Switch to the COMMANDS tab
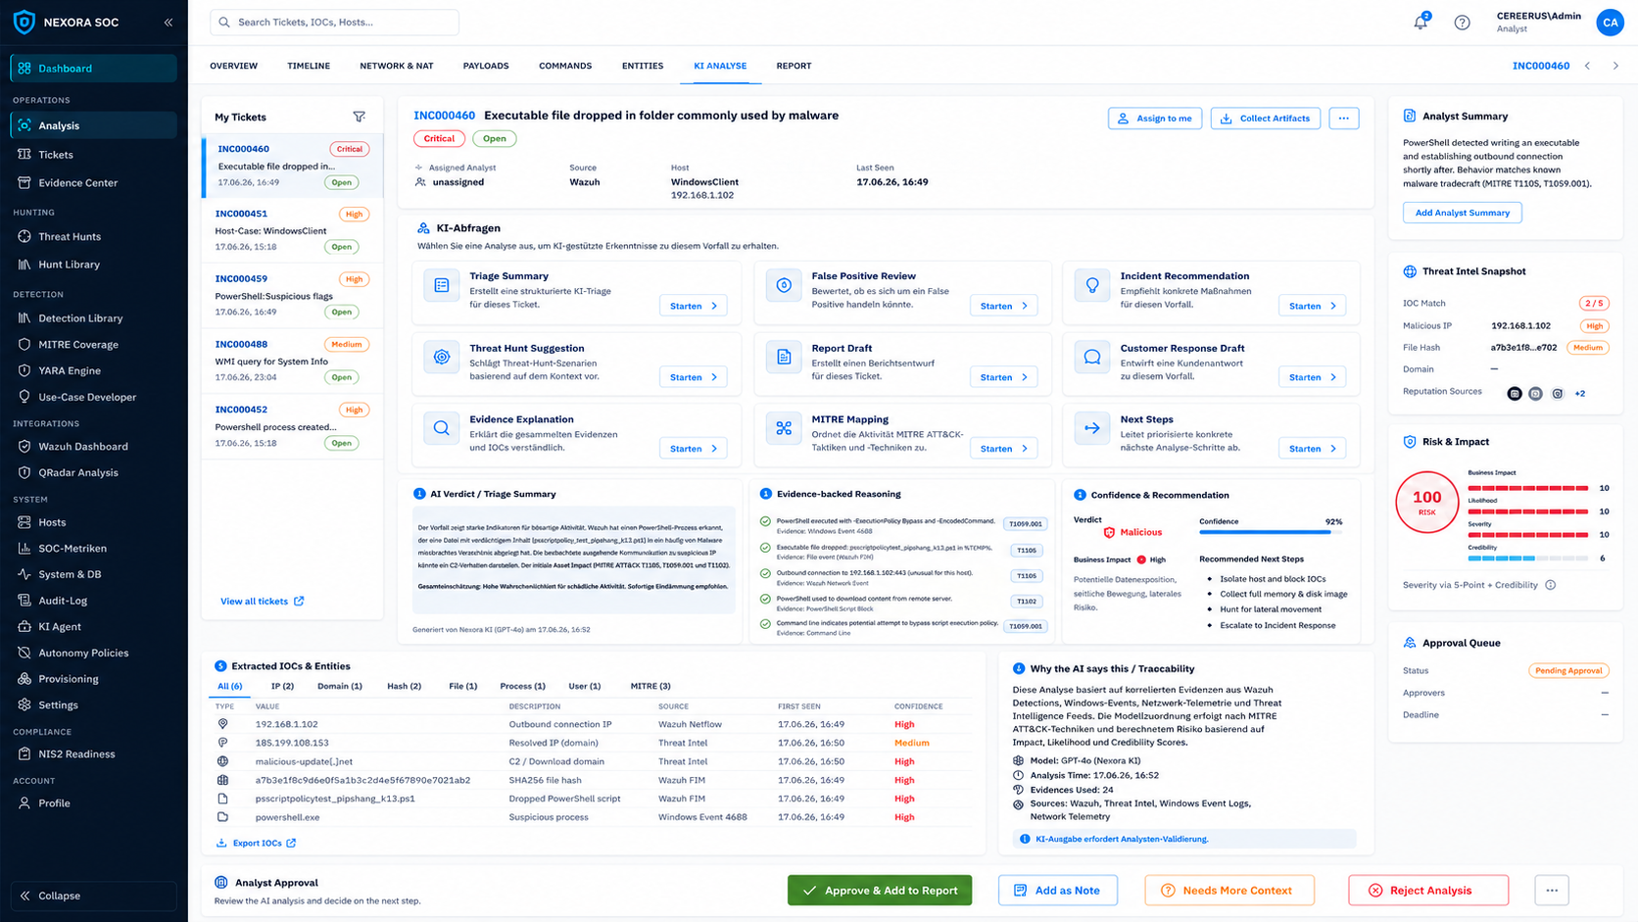This screenshot has width=1638, height=922. click(565, 66)
